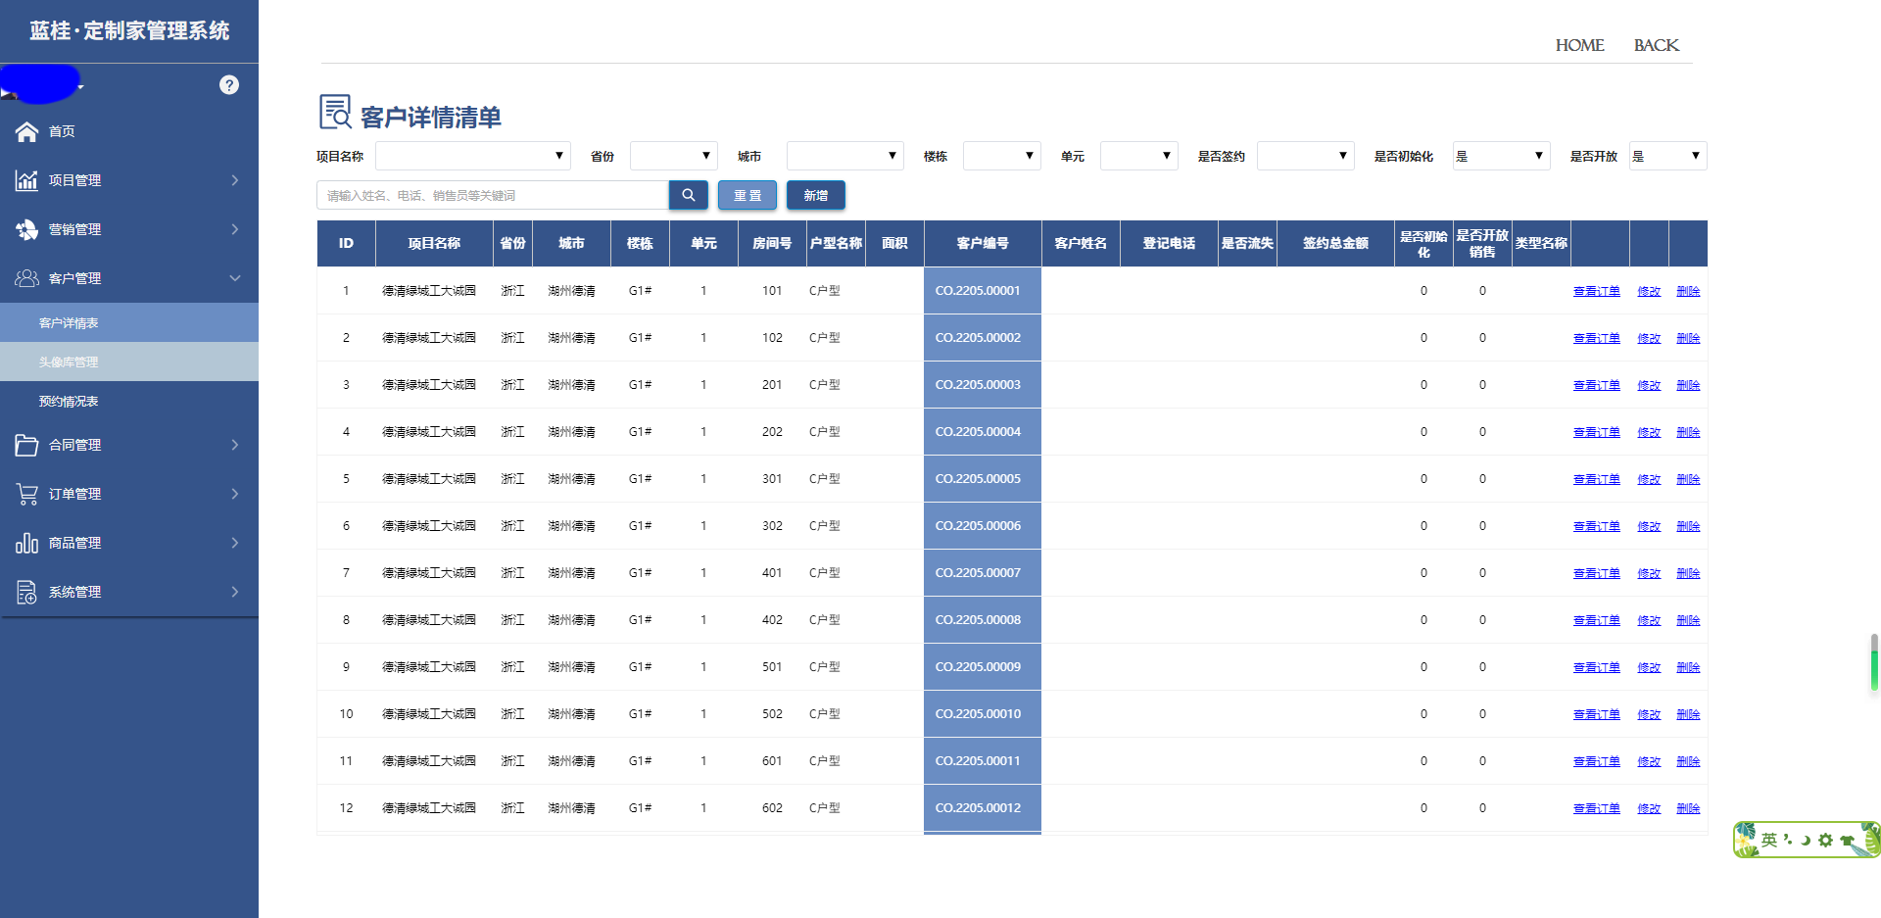Click the marketing management icon
Screen dimensions: 1881x918
(x=26, y=229)
